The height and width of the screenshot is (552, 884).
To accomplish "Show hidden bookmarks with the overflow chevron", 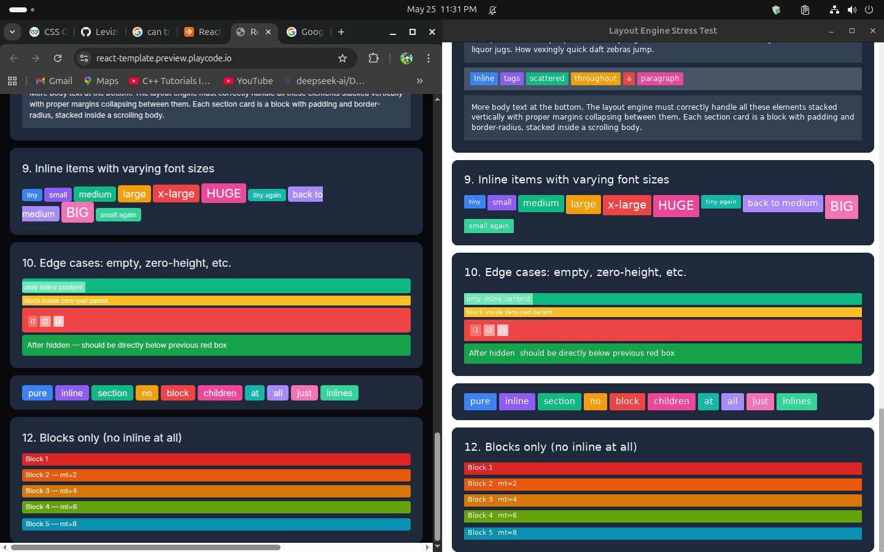I will 420,81.
